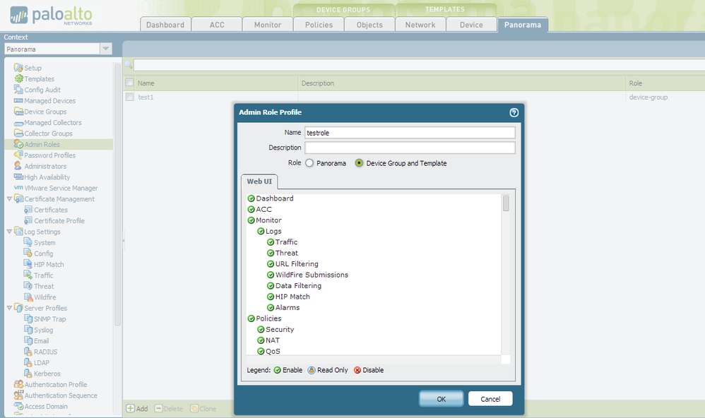Open the Context Panorama dropdown
Image resolution: width=705 pixels, height=418 pixels.
tap(106, 49)
